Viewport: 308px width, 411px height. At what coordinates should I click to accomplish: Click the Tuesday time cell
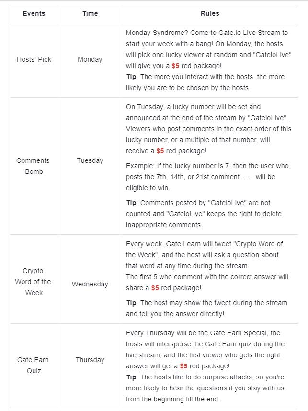point(90,160)
